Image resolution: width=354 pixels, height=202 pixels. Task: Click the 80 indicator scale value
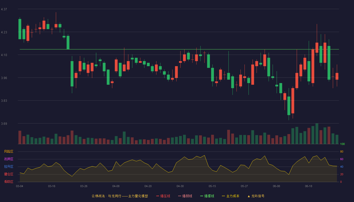(x=342, y=152)
